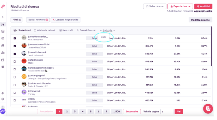
Task: Click the Social Network Instagram filter chip
Action: pyautogui.click(x=38, y=20)
